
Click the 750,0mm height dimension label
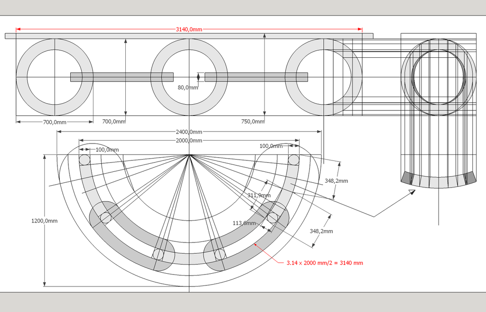coord(253,122)
